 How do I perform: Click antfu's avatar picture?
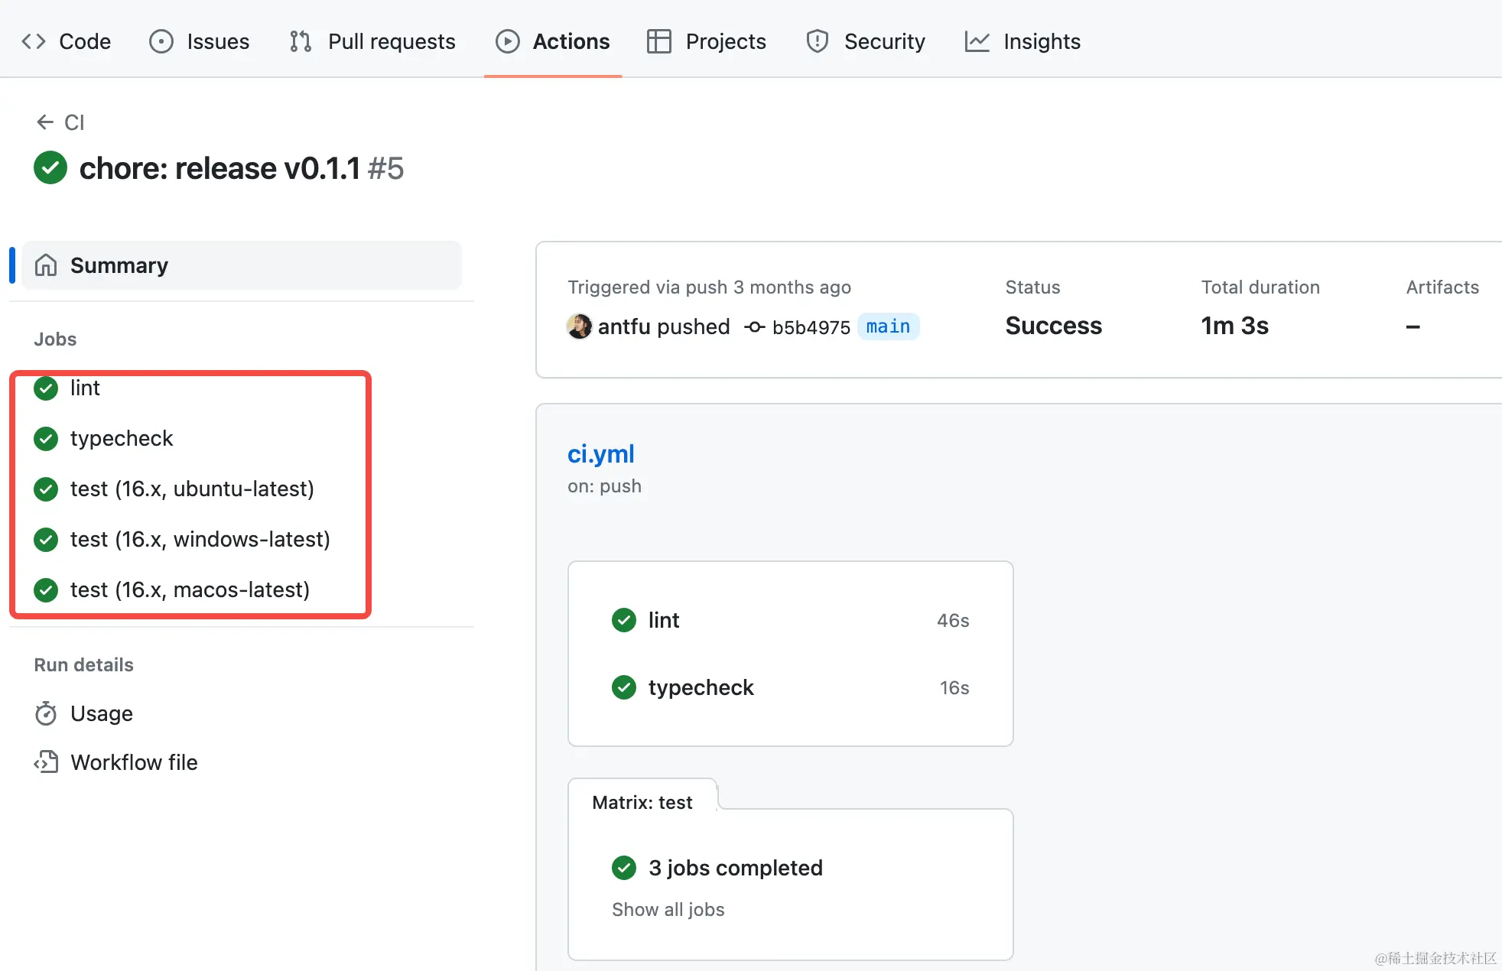(579, 326)
